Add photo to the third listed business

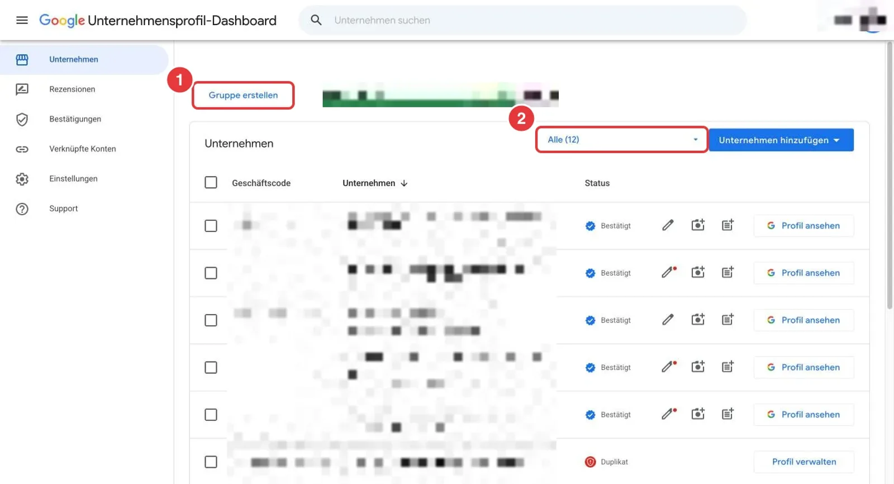click(x=698, y=320)
